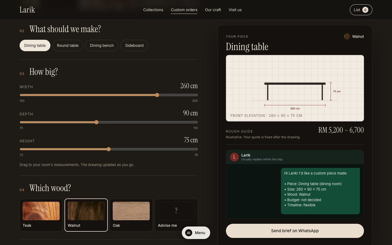This screenshot has width=392, height=245.
Task: Click the list count badge
Action: [x=365, y=10]
